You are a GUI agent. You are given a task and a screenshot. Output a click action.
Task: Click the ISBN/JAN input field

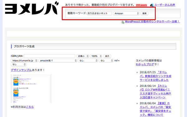click(x=49, y=56)
